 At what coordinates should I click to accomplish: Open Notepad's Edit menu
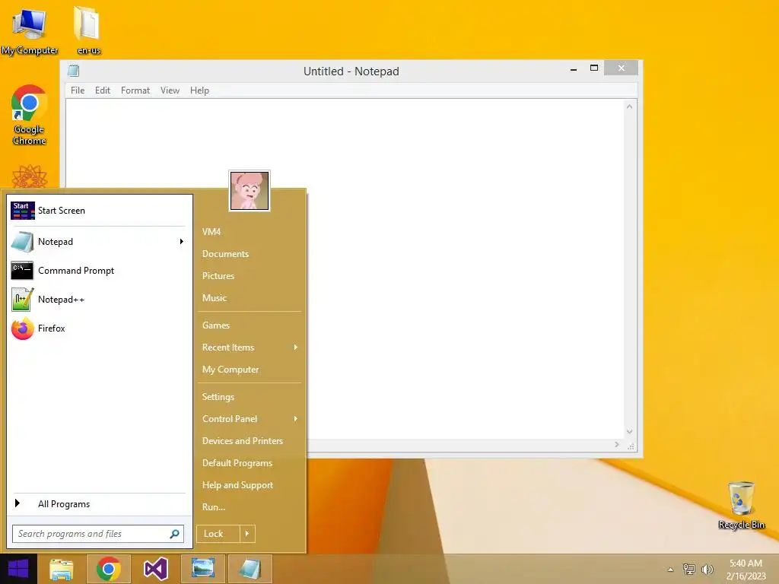coord(103,90)
